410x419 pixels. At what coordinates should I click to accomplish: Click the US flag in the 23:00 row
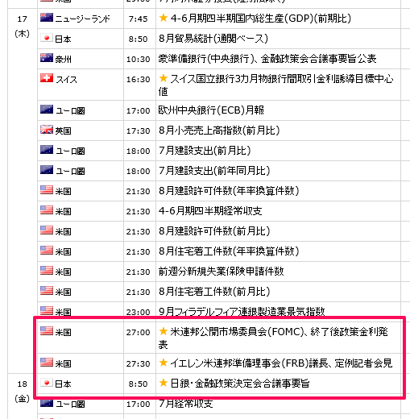(x=47, y=311)
